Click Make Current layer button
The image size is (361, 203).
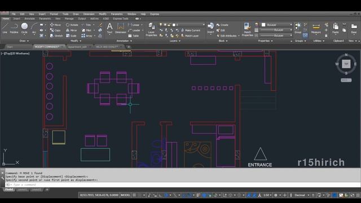coord(191,30)
